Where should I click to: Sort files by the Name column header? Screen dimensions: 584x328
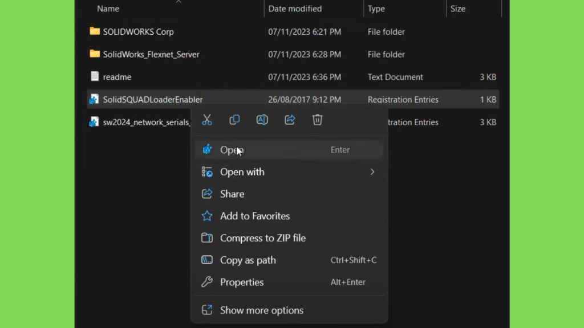(108, 9)
